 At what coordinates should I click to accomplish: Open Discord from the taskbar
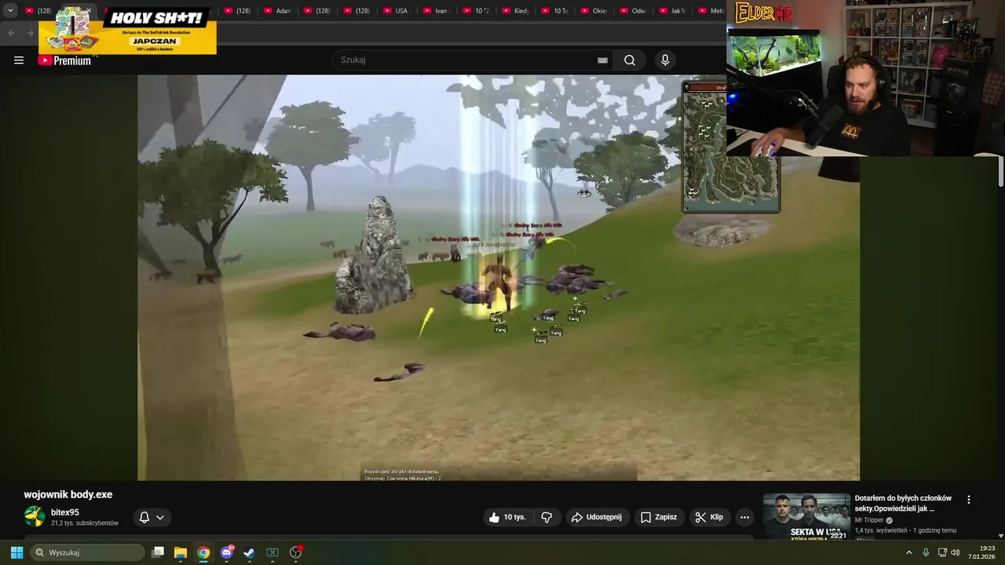(227, 552)
